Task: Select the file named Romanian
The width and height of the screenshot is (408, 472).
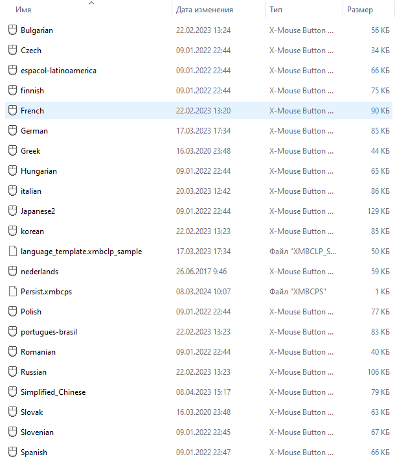Action: point(38,352)
